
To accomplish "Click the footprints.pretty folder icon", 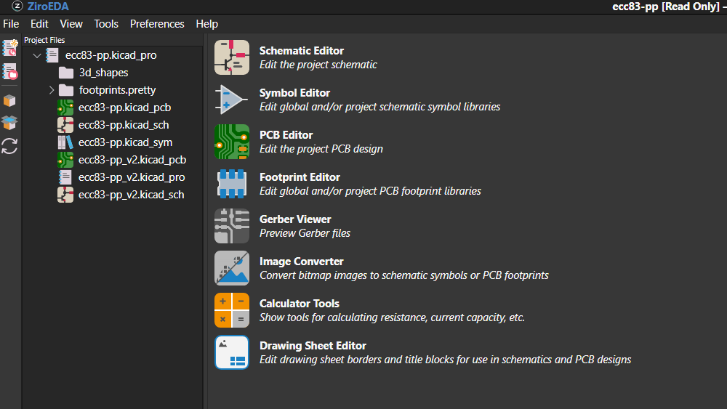I will pos(66,90).
